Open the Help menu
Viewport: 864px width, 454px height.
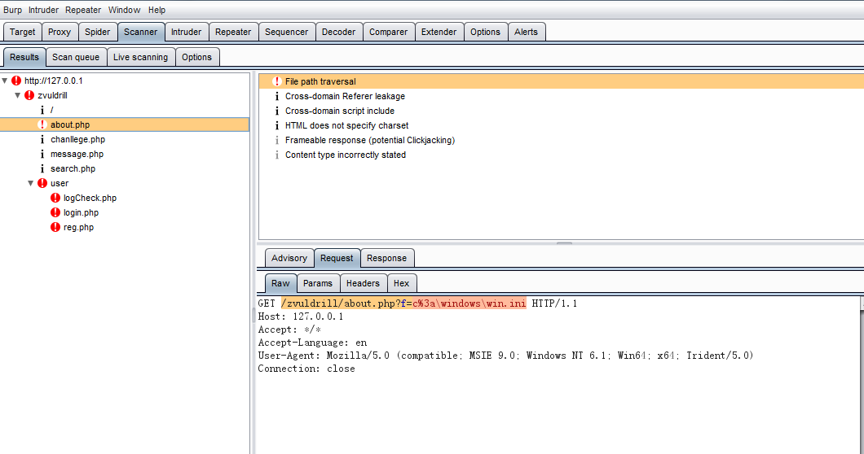tap(156, 10)
